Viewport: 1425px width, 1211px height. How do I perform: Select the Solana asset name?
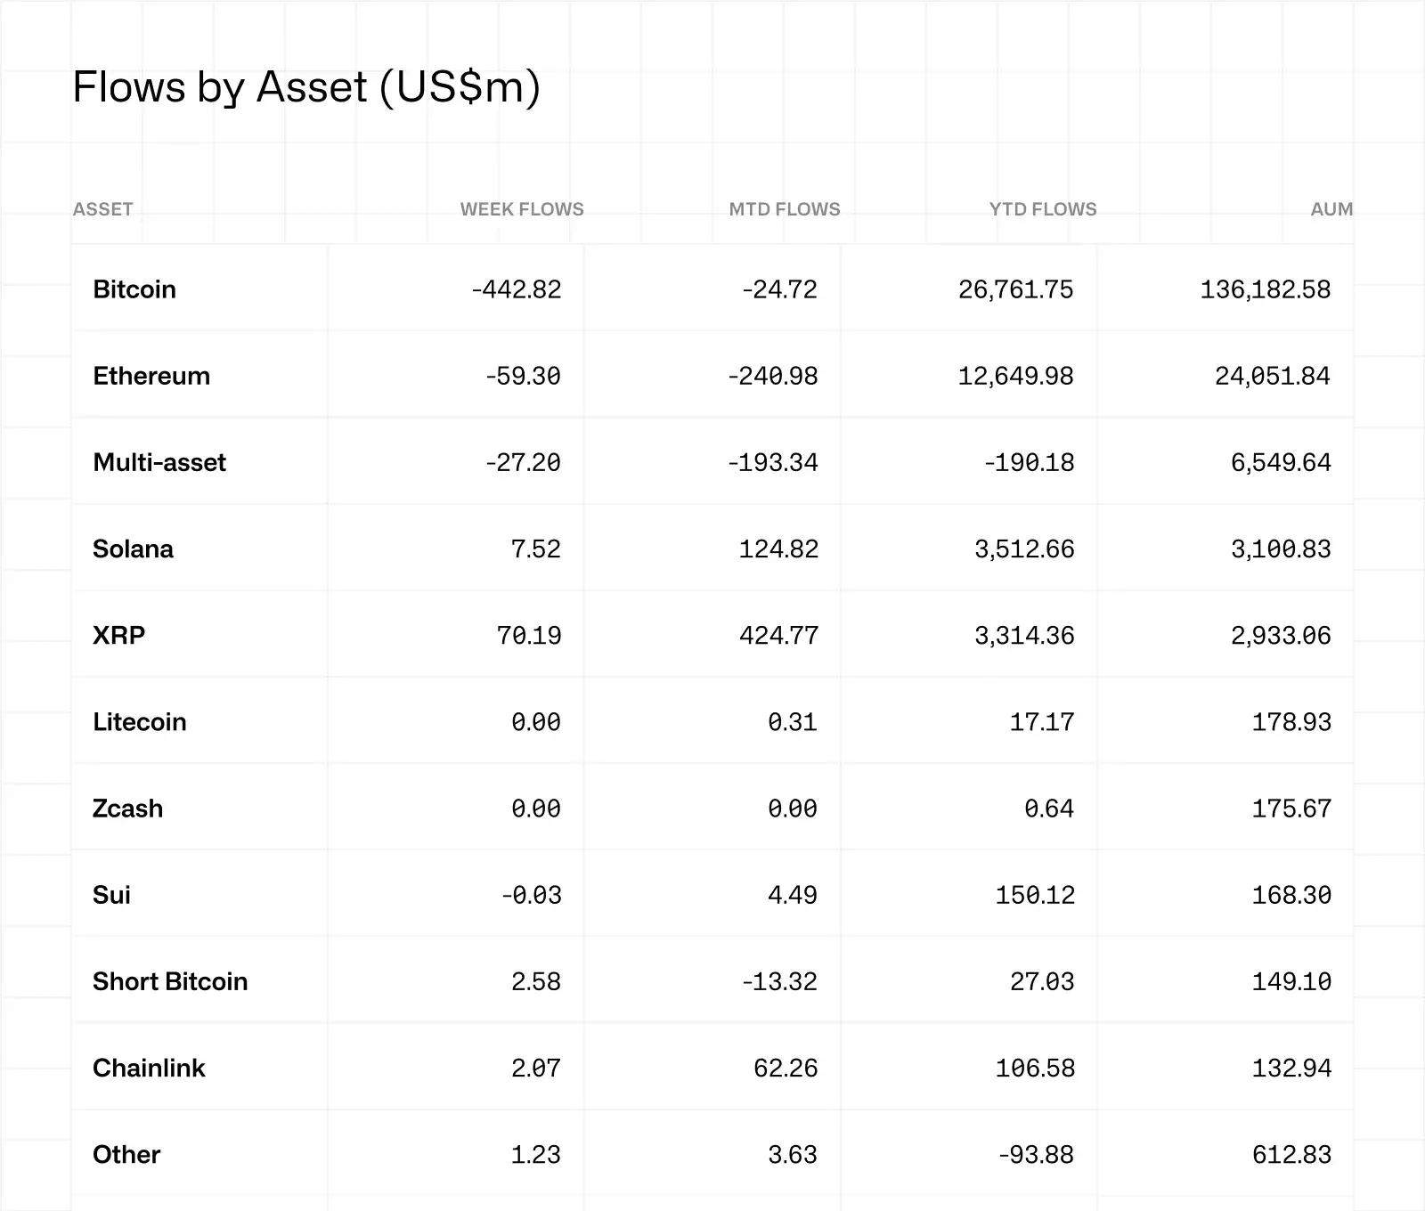pos(133,549)
